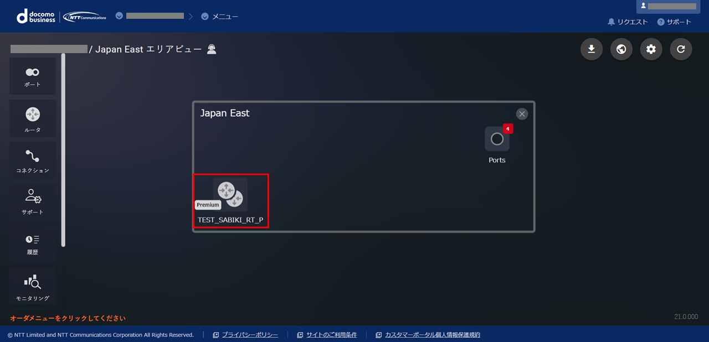Open the サイトのご利用条件 footer link
The image size is (709, 342).
coord(331,335)
